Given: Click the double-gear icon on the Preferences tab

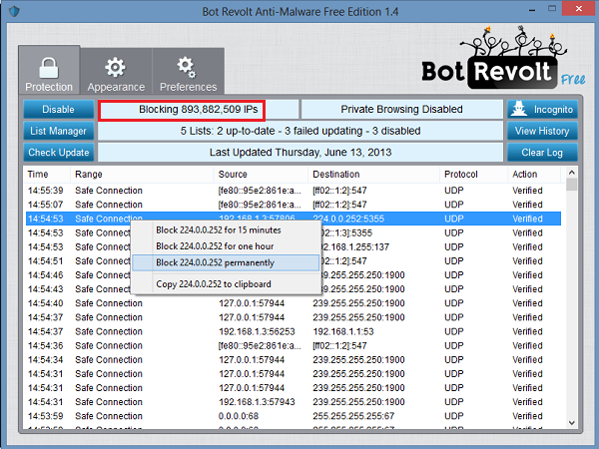Looking at the screenshot, I should [187, 67].
